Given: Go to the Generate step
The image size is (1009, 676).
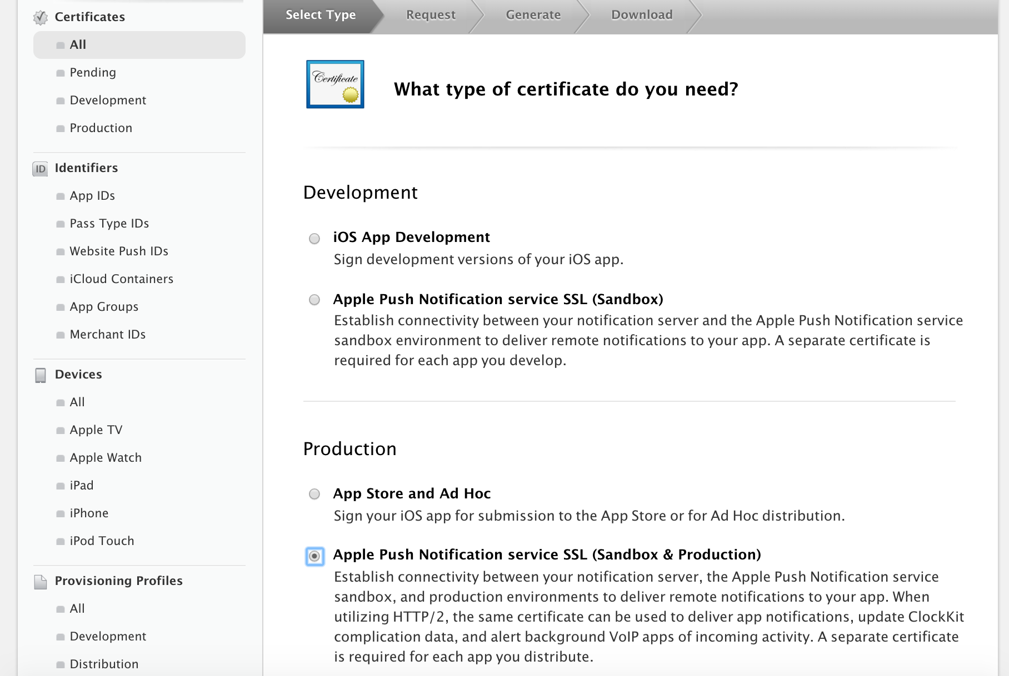Looking at the screenshot, I should pyautogui.click(x=533, y=15).
